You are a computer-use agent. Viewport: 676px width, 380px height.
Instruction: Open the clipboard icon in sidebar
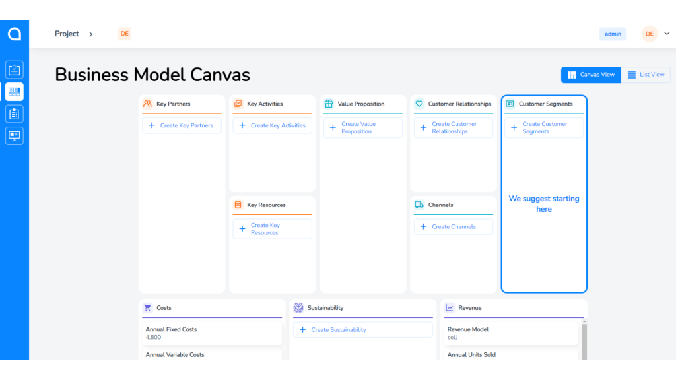tap(15, 114)
